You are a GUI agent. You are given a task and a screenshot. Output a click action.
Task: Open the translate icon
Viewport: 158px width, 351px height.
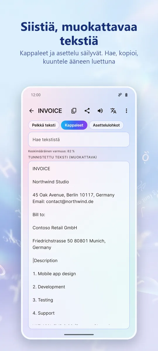click(113, 111)
